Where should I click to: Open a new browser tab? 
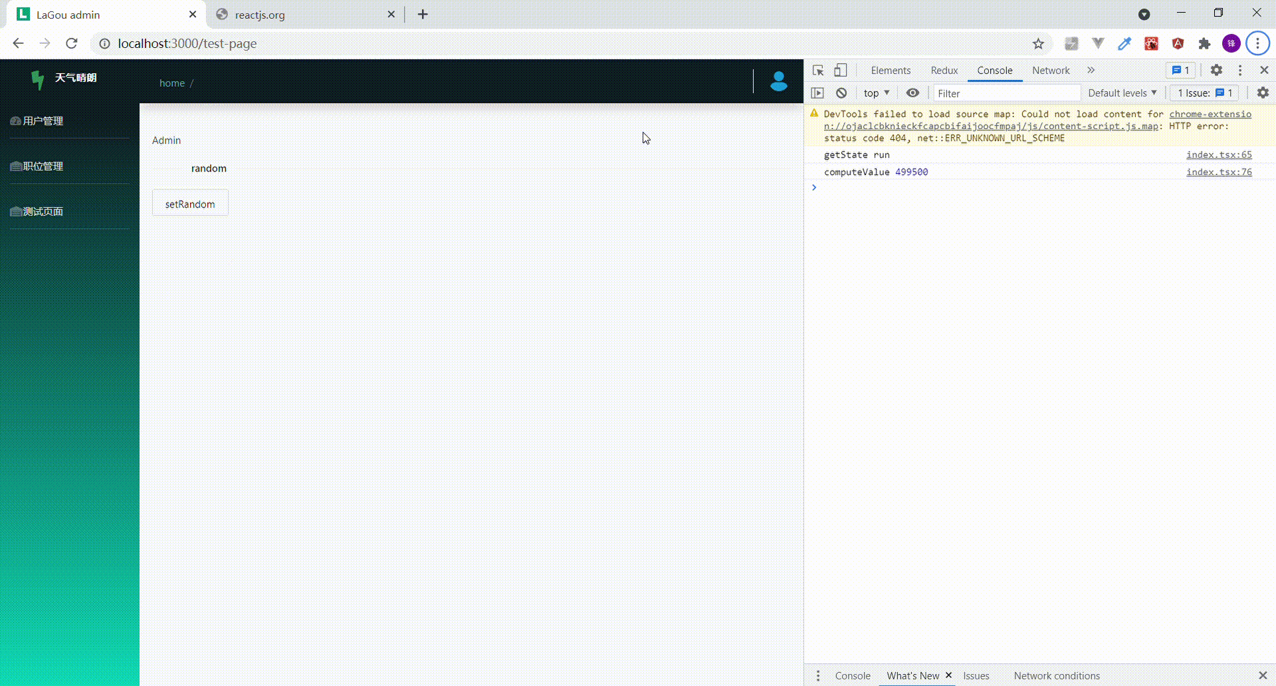[x=423, y=14]
